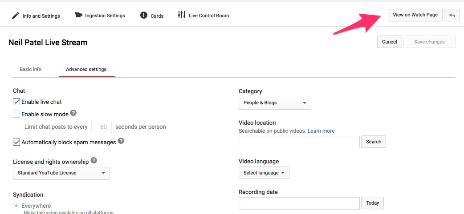Image resolution: width=464 pixels, height=214 pixels.
Task: Click the View on Watch Page button
Action: point(415,15)
